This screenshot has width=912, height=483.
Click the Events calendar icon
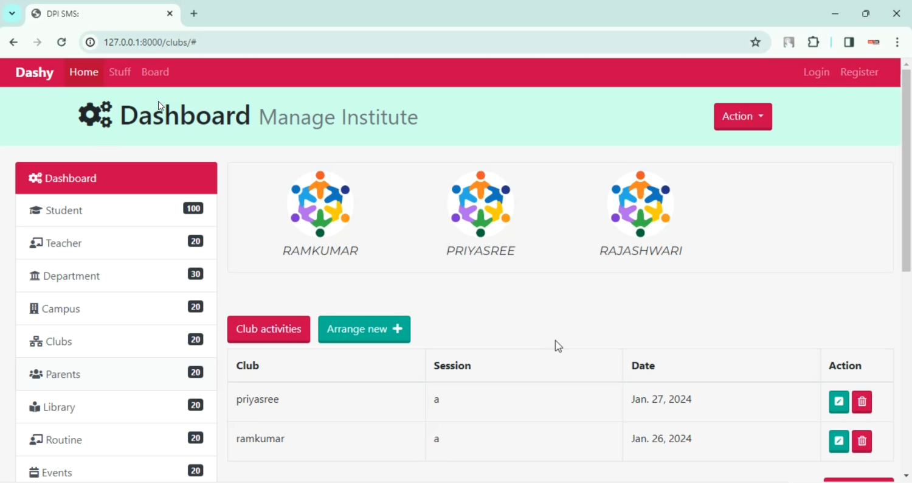point(34,473)
